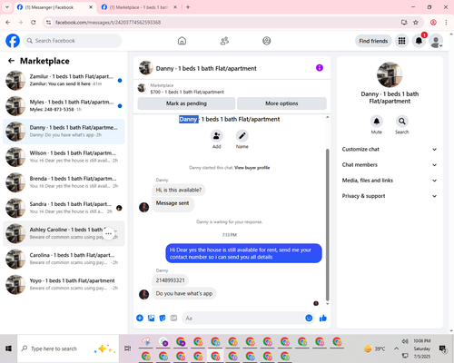Expand Customize chat section

point(390,149)
